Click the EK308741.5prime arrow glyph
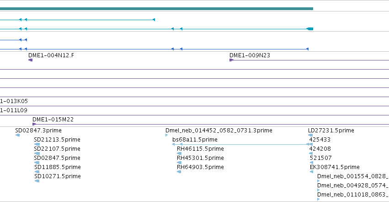 pos(312,172)
